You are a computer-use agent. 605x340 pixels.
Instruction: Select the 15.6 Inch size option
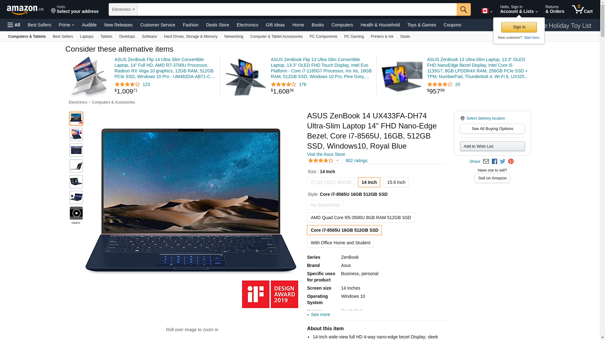click(396, 182)
